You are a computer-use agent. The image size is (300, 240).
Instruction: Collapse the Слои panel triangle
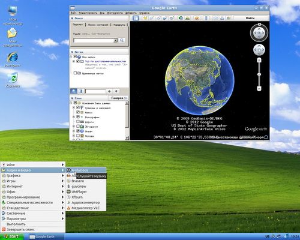[x=72, y=98]
